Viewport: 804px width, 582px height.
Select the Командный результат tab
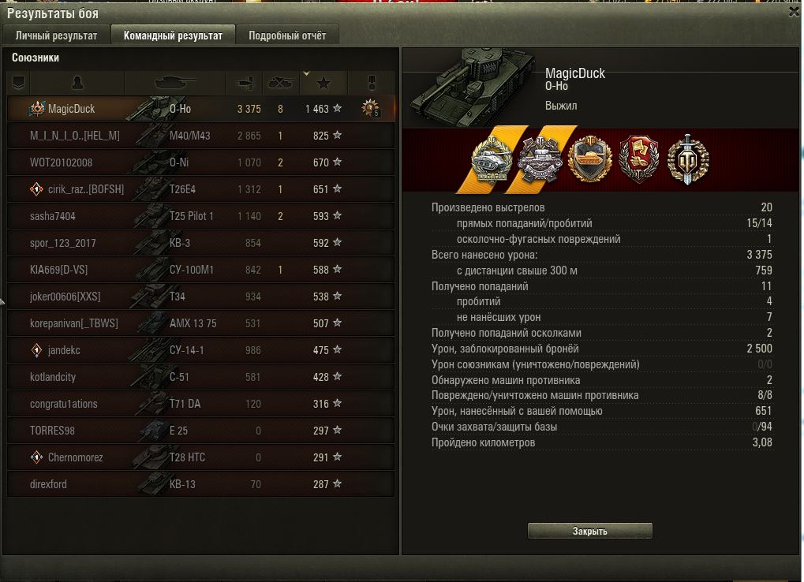pyautogui.click(x=173, y=35)
